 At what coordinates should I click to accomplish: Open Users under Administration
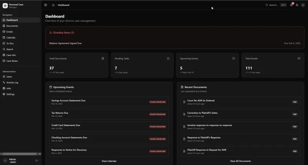(x=21, y=77)
